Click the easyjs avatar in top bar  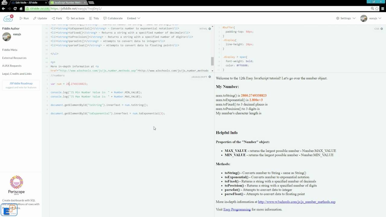[x=364, y=18]
